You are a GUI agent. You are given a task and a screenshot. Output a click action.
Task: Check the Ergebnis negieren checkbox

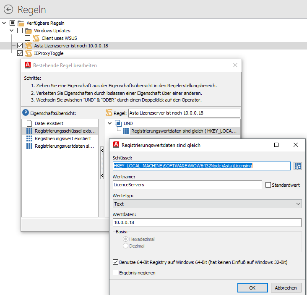(116, 273)
